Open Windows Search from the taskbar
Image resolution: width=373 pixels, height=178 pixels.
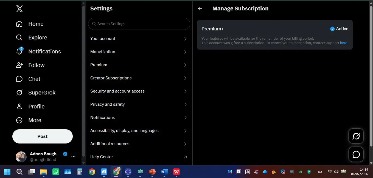pyautogui.click(x=19, y=172)
